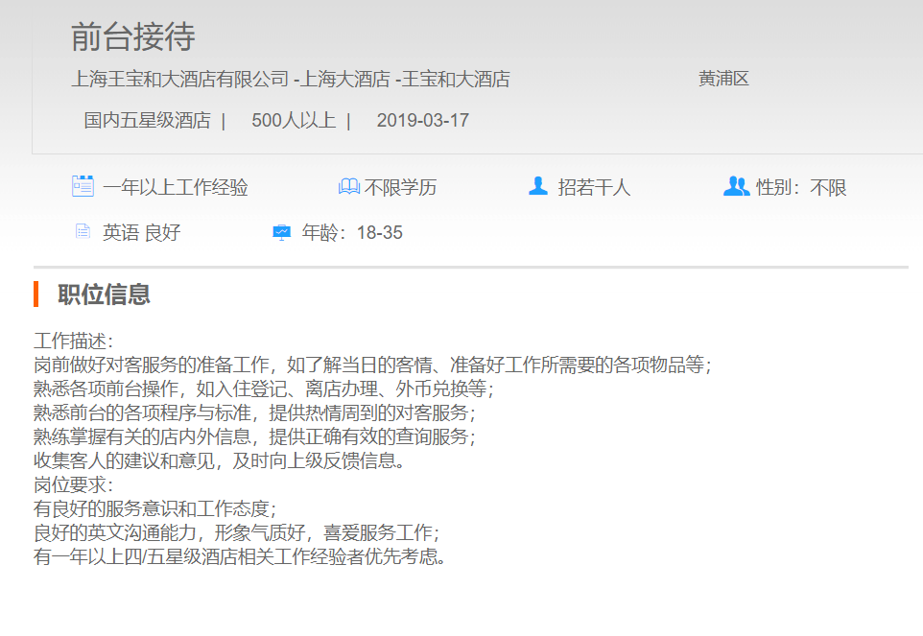The width and height of the screenshot is (923, 636).
Task: Click the job title 前台接待
Action: pyautogui.click(x=133, y=37)
